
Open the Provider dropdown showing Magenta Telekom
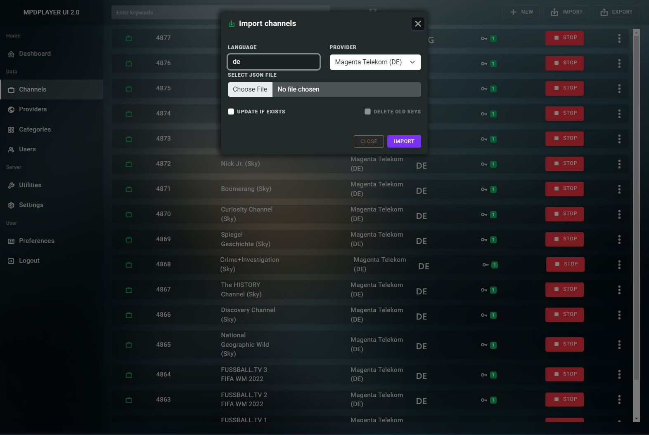375,62
